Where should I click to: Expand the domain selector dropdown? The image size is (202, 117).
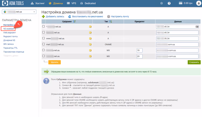pos(19,12)
